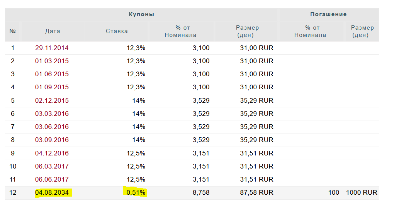Select the Купоны group header
The image size is (399, 202).
[x=141, y=14]
